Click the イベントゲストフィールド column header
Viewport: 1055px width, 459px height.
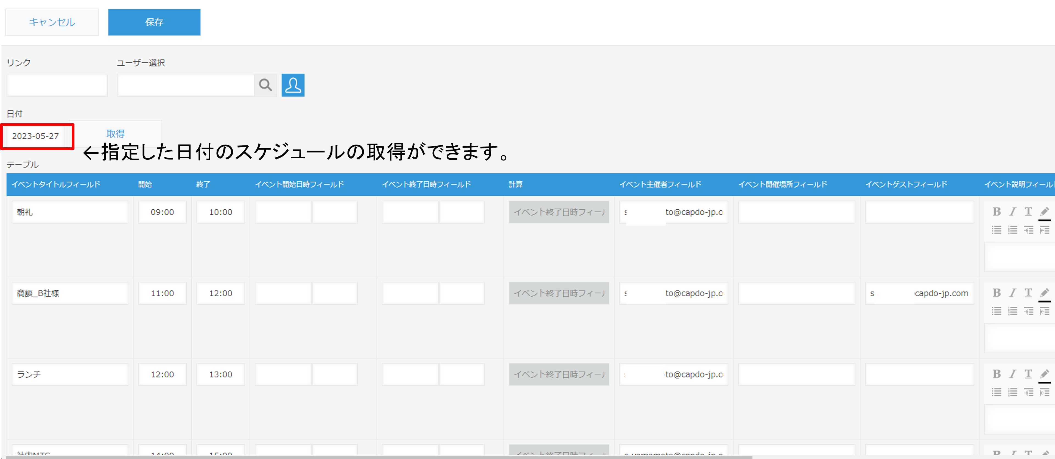[906, 184]
